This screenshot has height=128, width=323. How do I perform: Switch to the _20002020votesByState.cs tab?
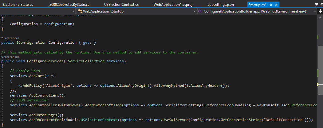tap(69, 5)
